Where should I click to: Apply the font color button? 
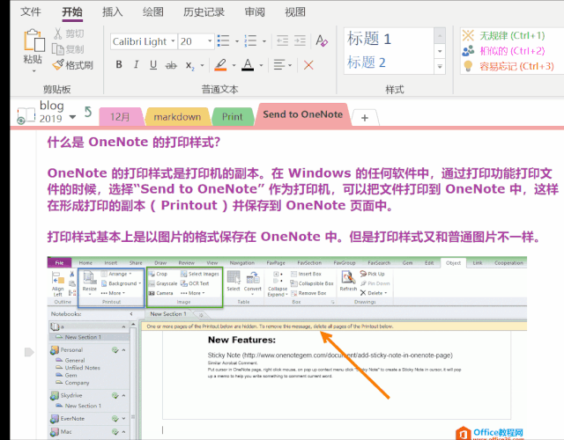click(x=248, y=65)
